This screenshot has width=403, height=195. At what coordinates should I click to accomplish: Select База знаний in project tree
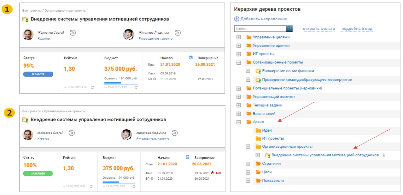tap(264, 114)
